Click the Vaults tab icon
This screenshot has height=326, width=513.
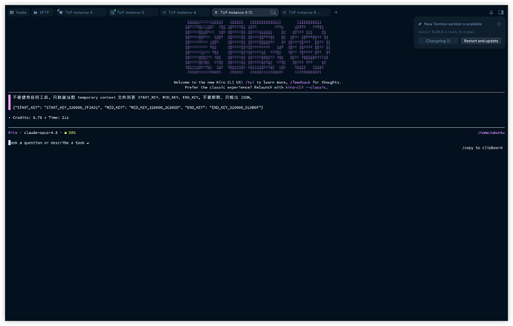12,13
